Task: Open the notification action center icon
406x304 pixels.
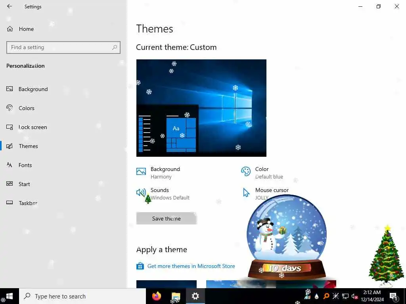Action: 393,296
